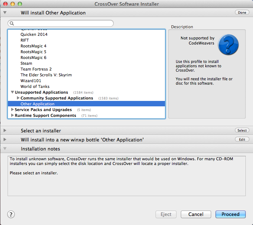253x225 pixels.
Task: Click the Select installer button
Action: point(242,130)
